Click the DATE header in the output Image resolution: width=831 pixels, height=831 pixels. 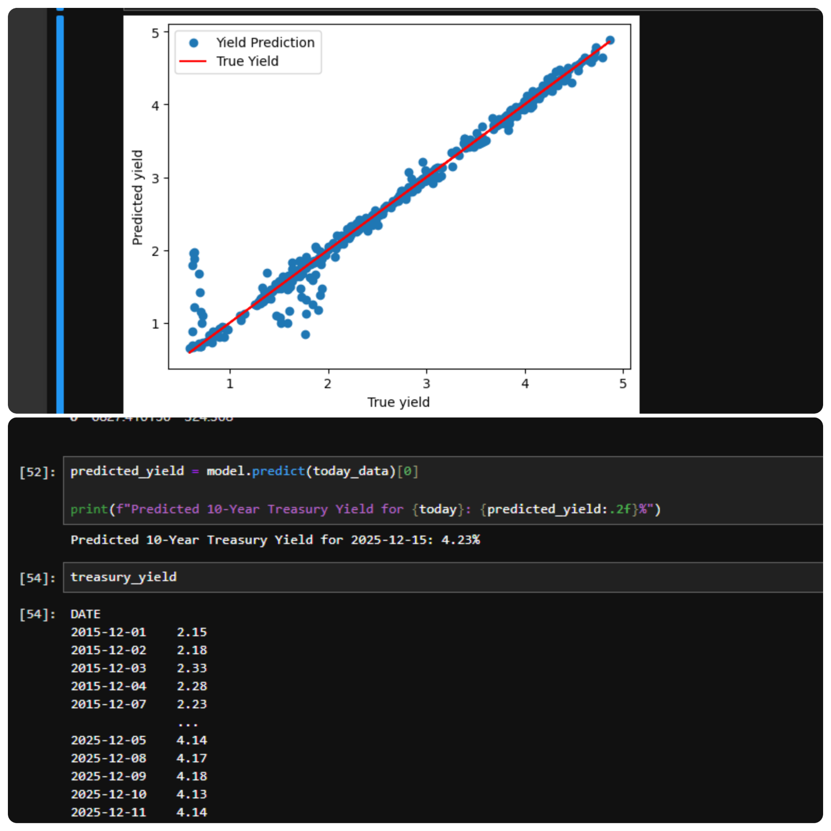[x=86, y=614]
